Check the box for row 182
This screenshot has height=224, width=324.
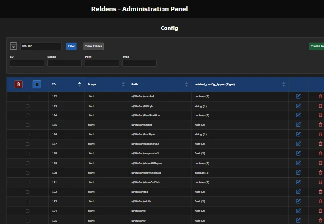28,97
